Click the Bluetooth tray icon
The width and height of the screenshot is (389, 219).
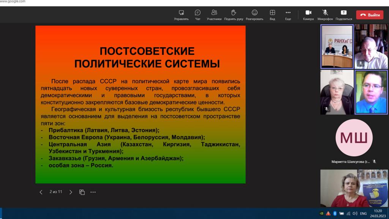pos(335,214)
